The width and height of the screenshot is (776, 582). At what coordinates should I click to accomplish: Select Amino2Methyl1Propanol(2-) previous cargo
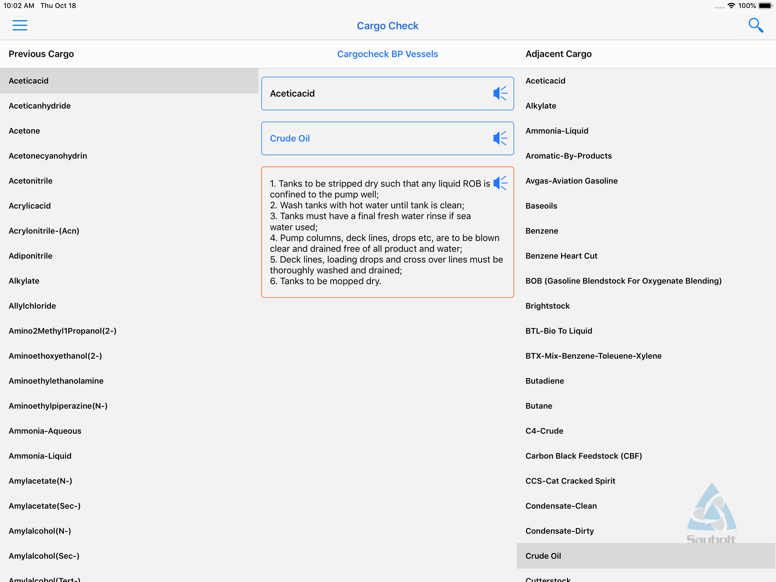tap(129, 331)
